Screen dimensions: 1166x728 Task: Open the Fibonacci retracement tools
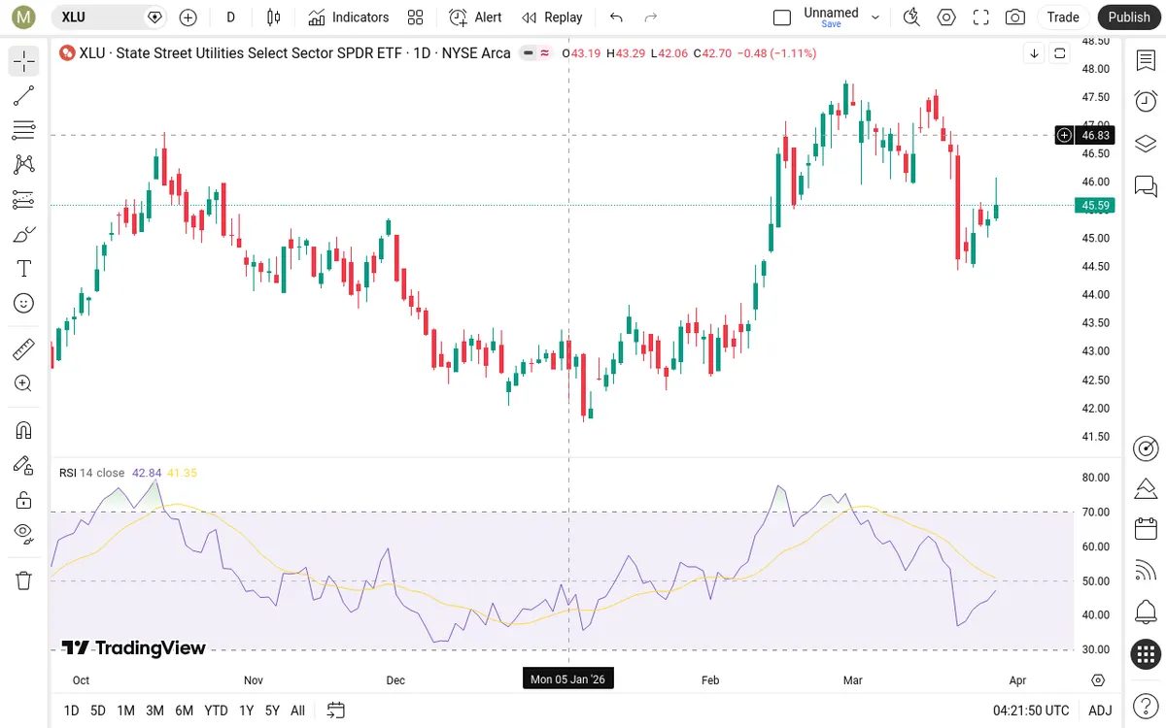(x=23, y=130)
